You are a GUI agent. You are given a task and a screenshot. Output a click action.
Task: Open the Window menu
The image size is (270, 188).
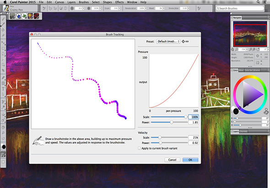click(x=132, y=2)
